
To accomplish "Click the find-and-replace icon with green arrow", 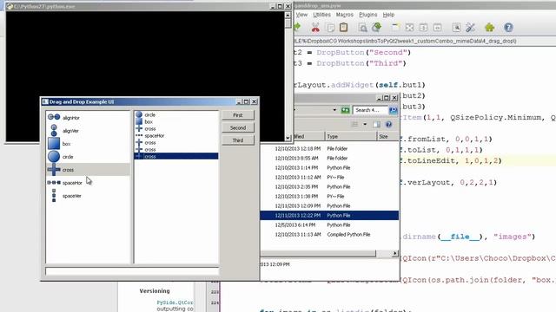I will pos(376,27).
